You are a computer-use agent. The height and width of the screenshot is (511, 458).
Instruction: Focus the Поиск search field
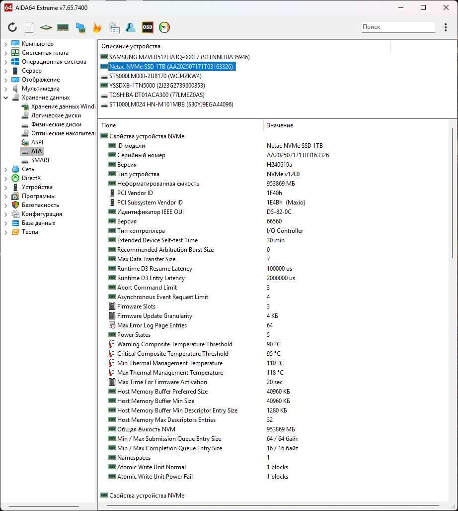(398, 27)
